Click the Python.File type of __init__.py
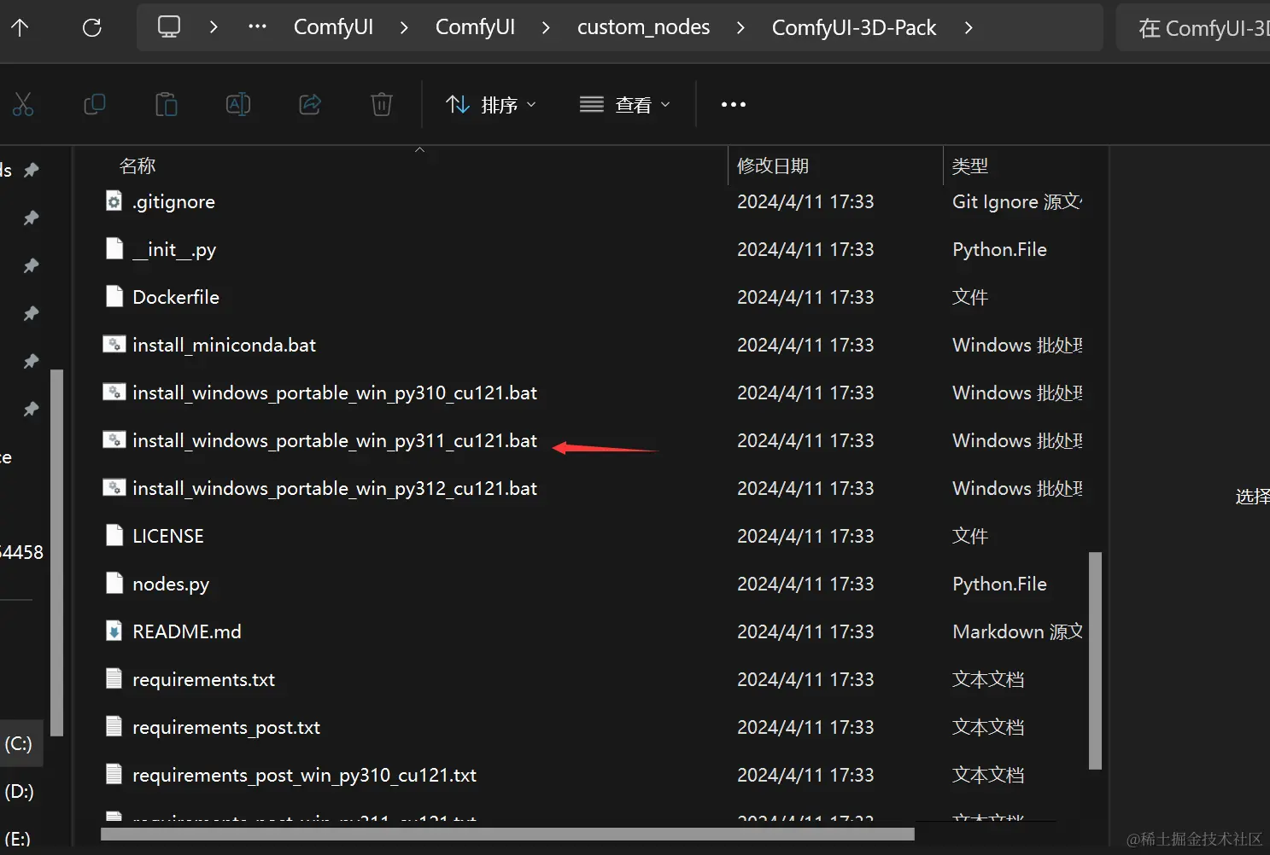The height and width of the screenshot is (855, 1270). tap(999, 249)
